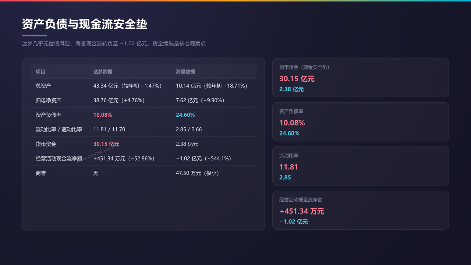Click the cyan 24.60% value in the table

185,115
